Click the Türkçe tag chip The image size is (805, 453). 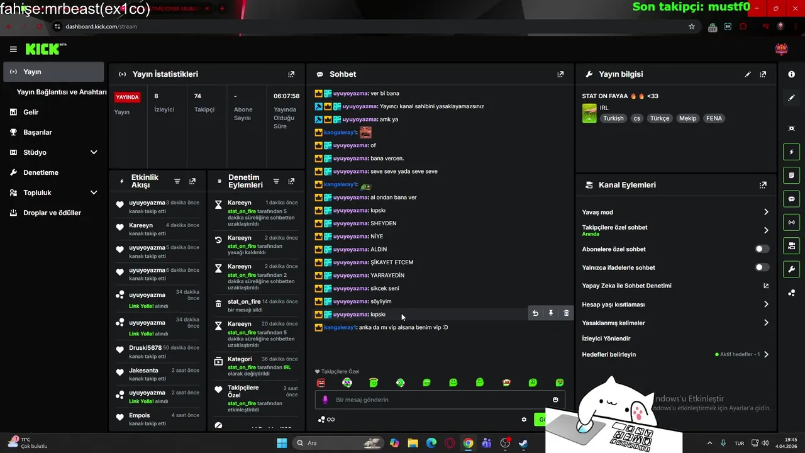click(x=660, y=118)
